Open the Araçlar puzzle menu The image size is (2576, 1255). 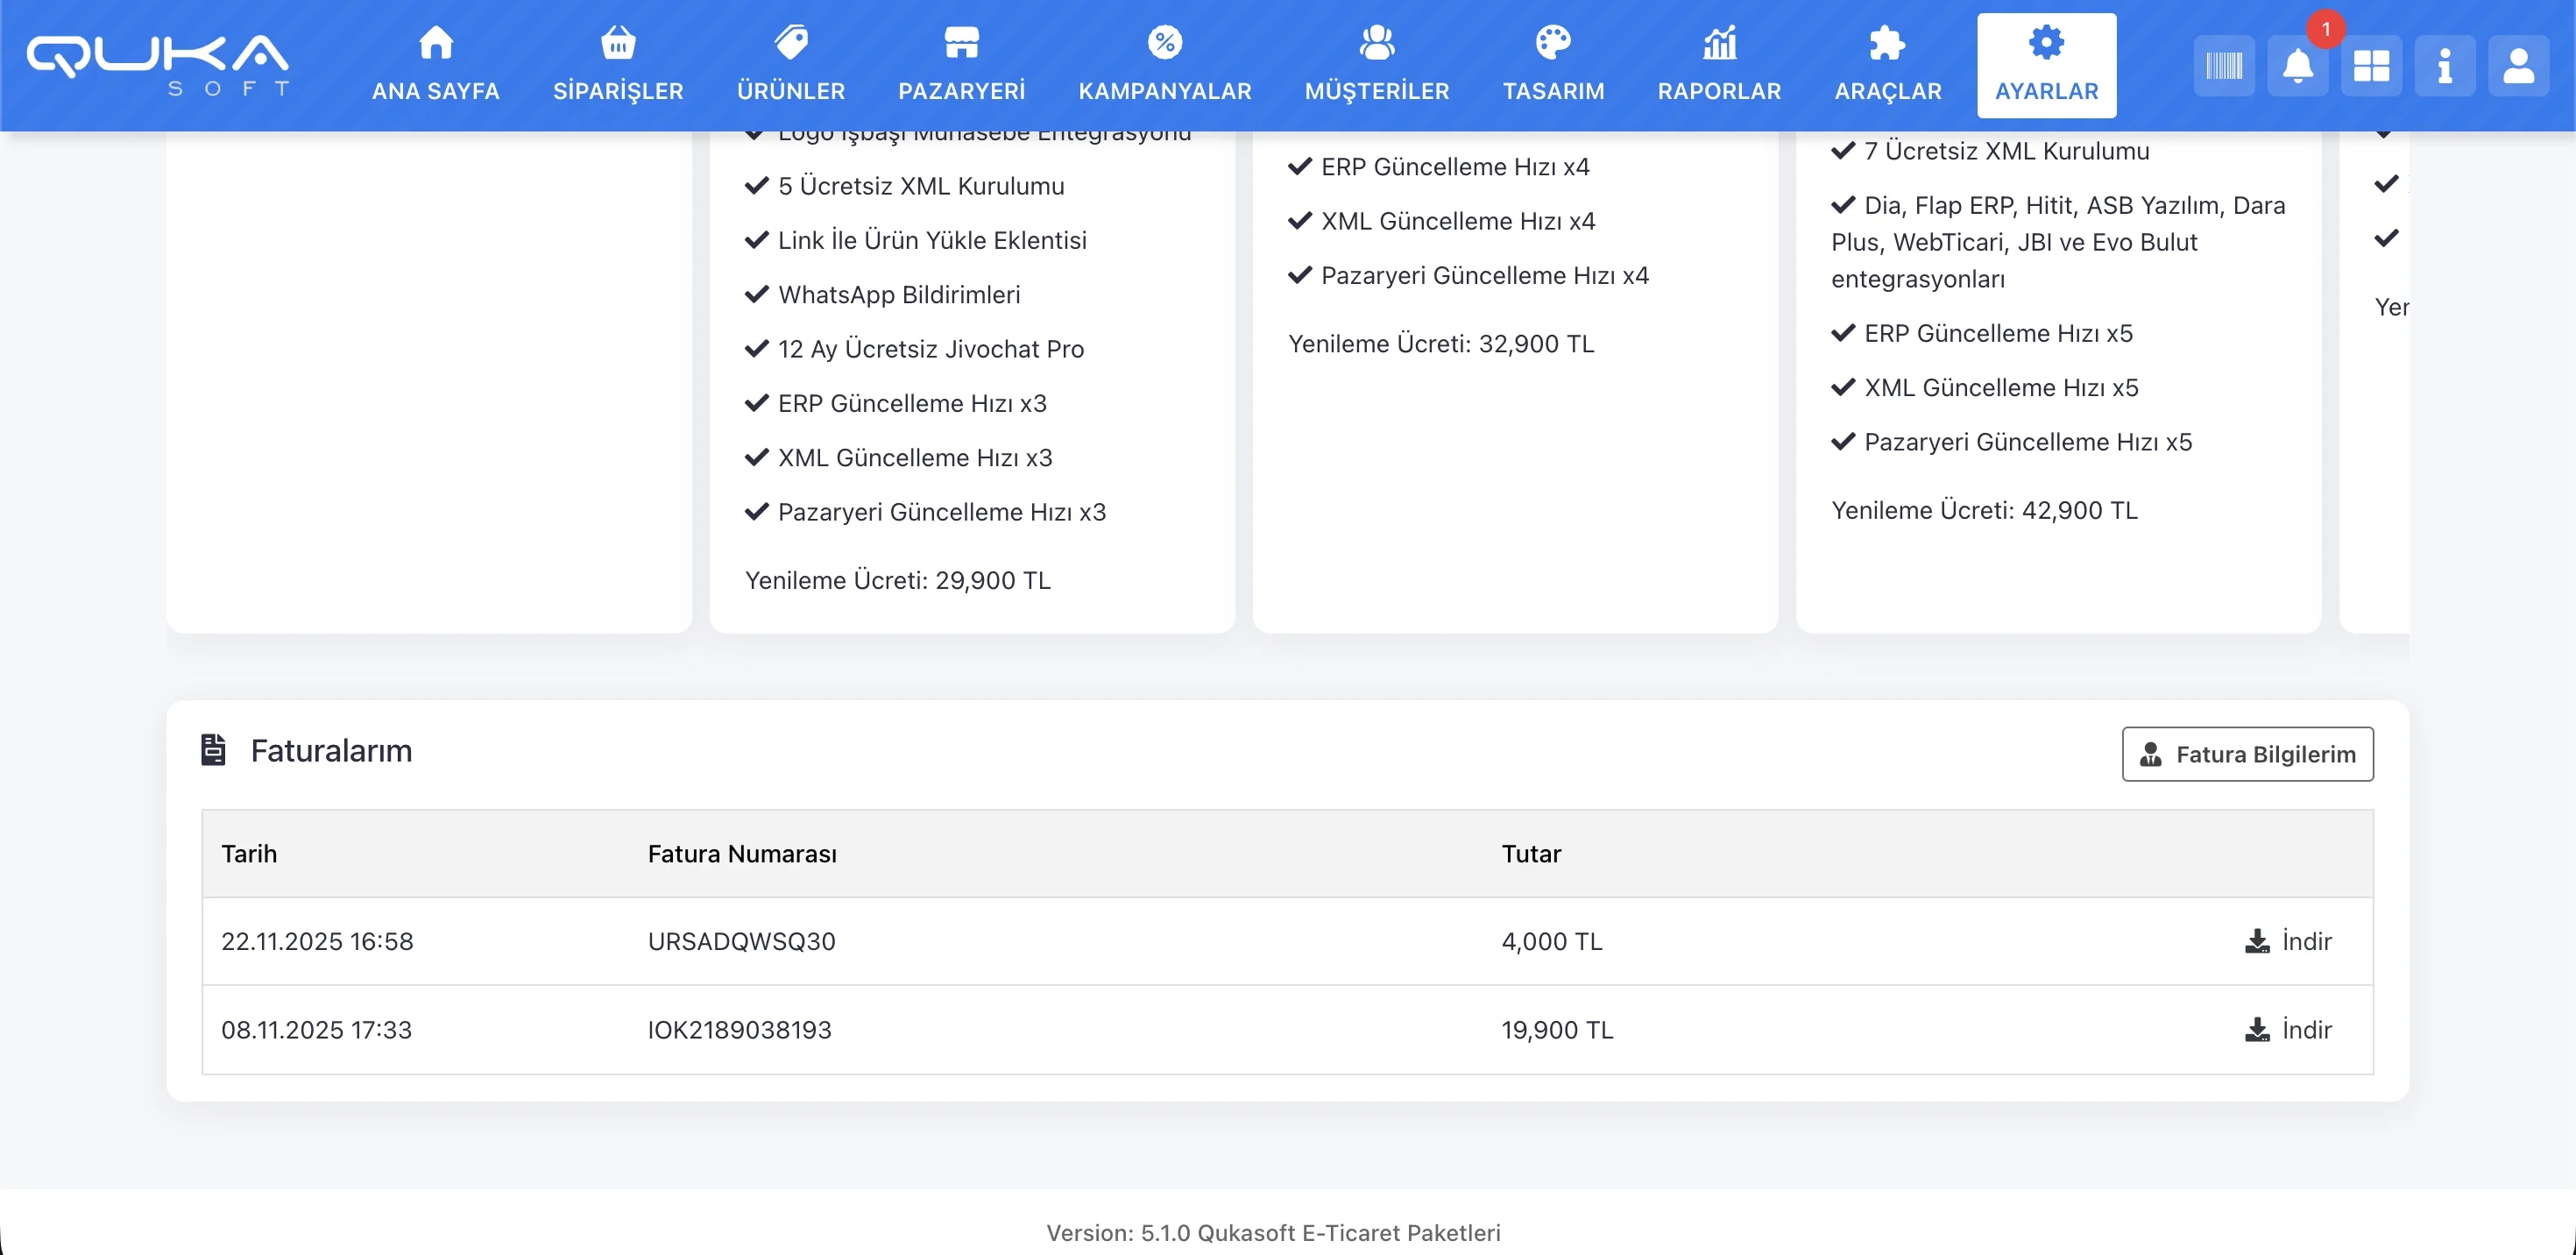(x=1887, y=65)
